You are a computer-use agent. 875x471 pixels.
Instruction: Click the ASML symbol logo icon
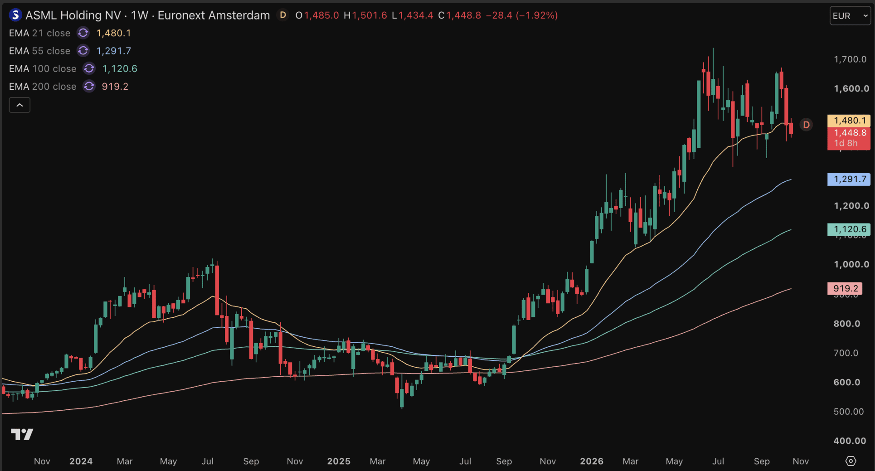[15, 15]
